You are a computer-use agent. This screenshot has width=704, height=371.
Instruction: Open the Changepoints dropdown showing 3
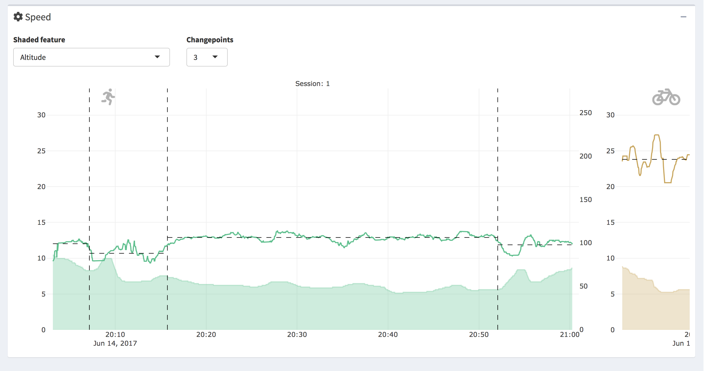pyautogui.click(x=207, y=57)
